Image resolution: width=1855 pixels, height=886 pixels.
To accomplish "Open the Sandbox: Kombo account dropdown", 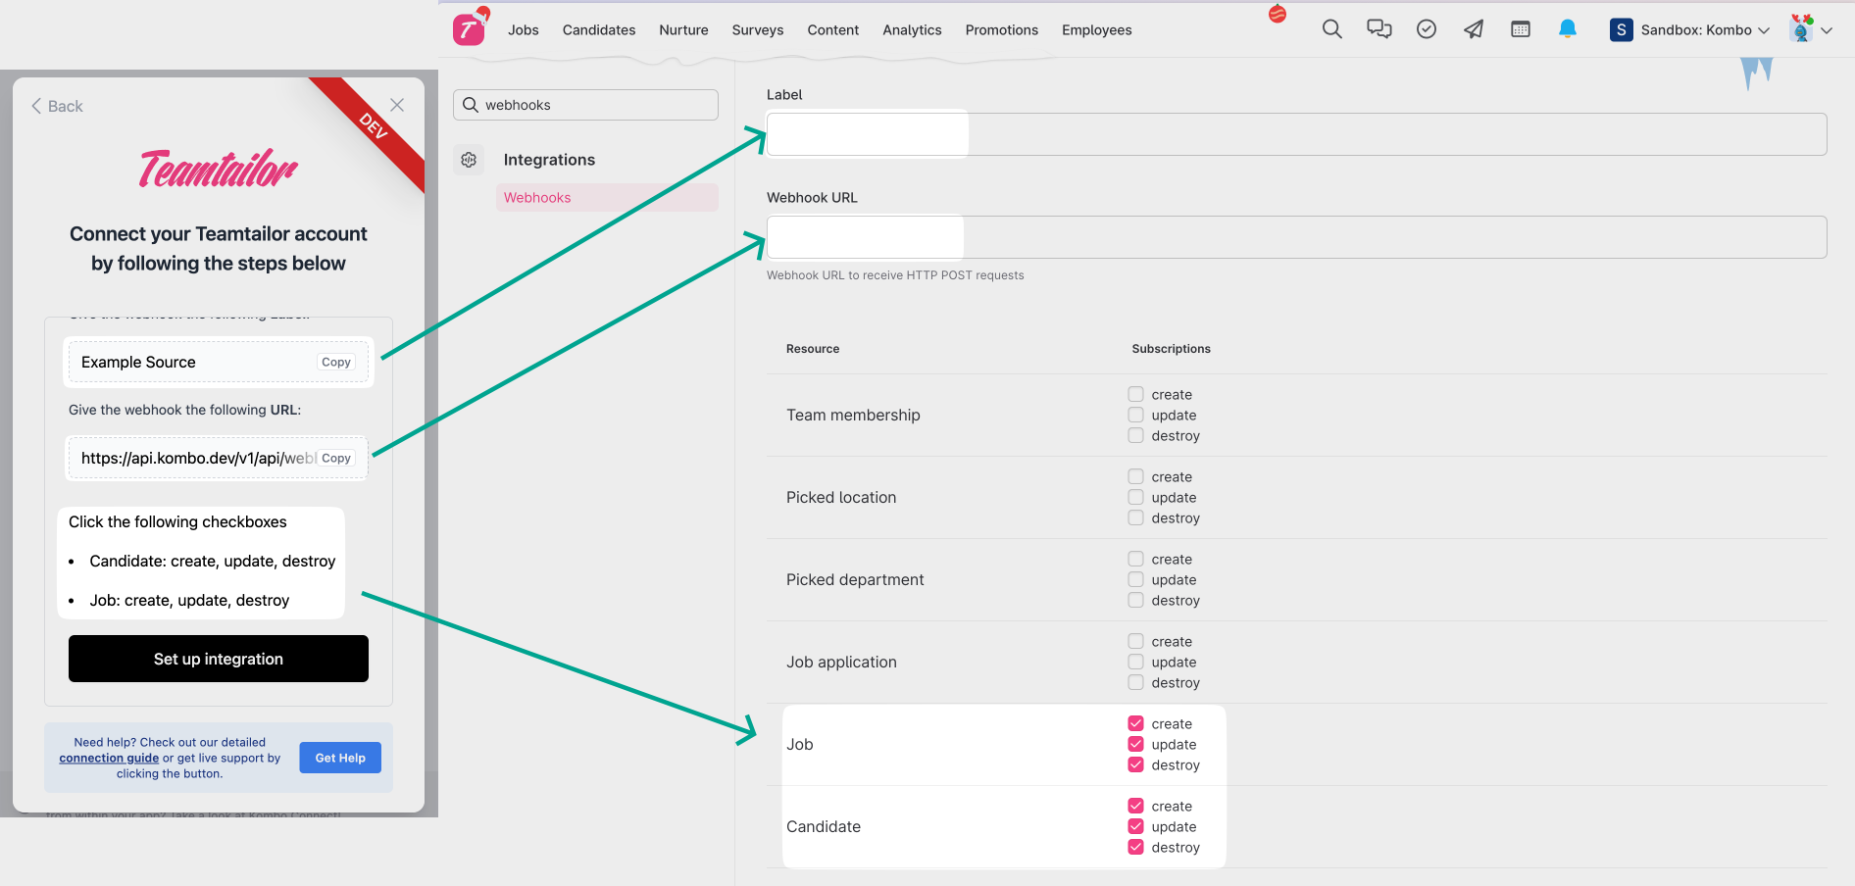I will (1690, 29).
